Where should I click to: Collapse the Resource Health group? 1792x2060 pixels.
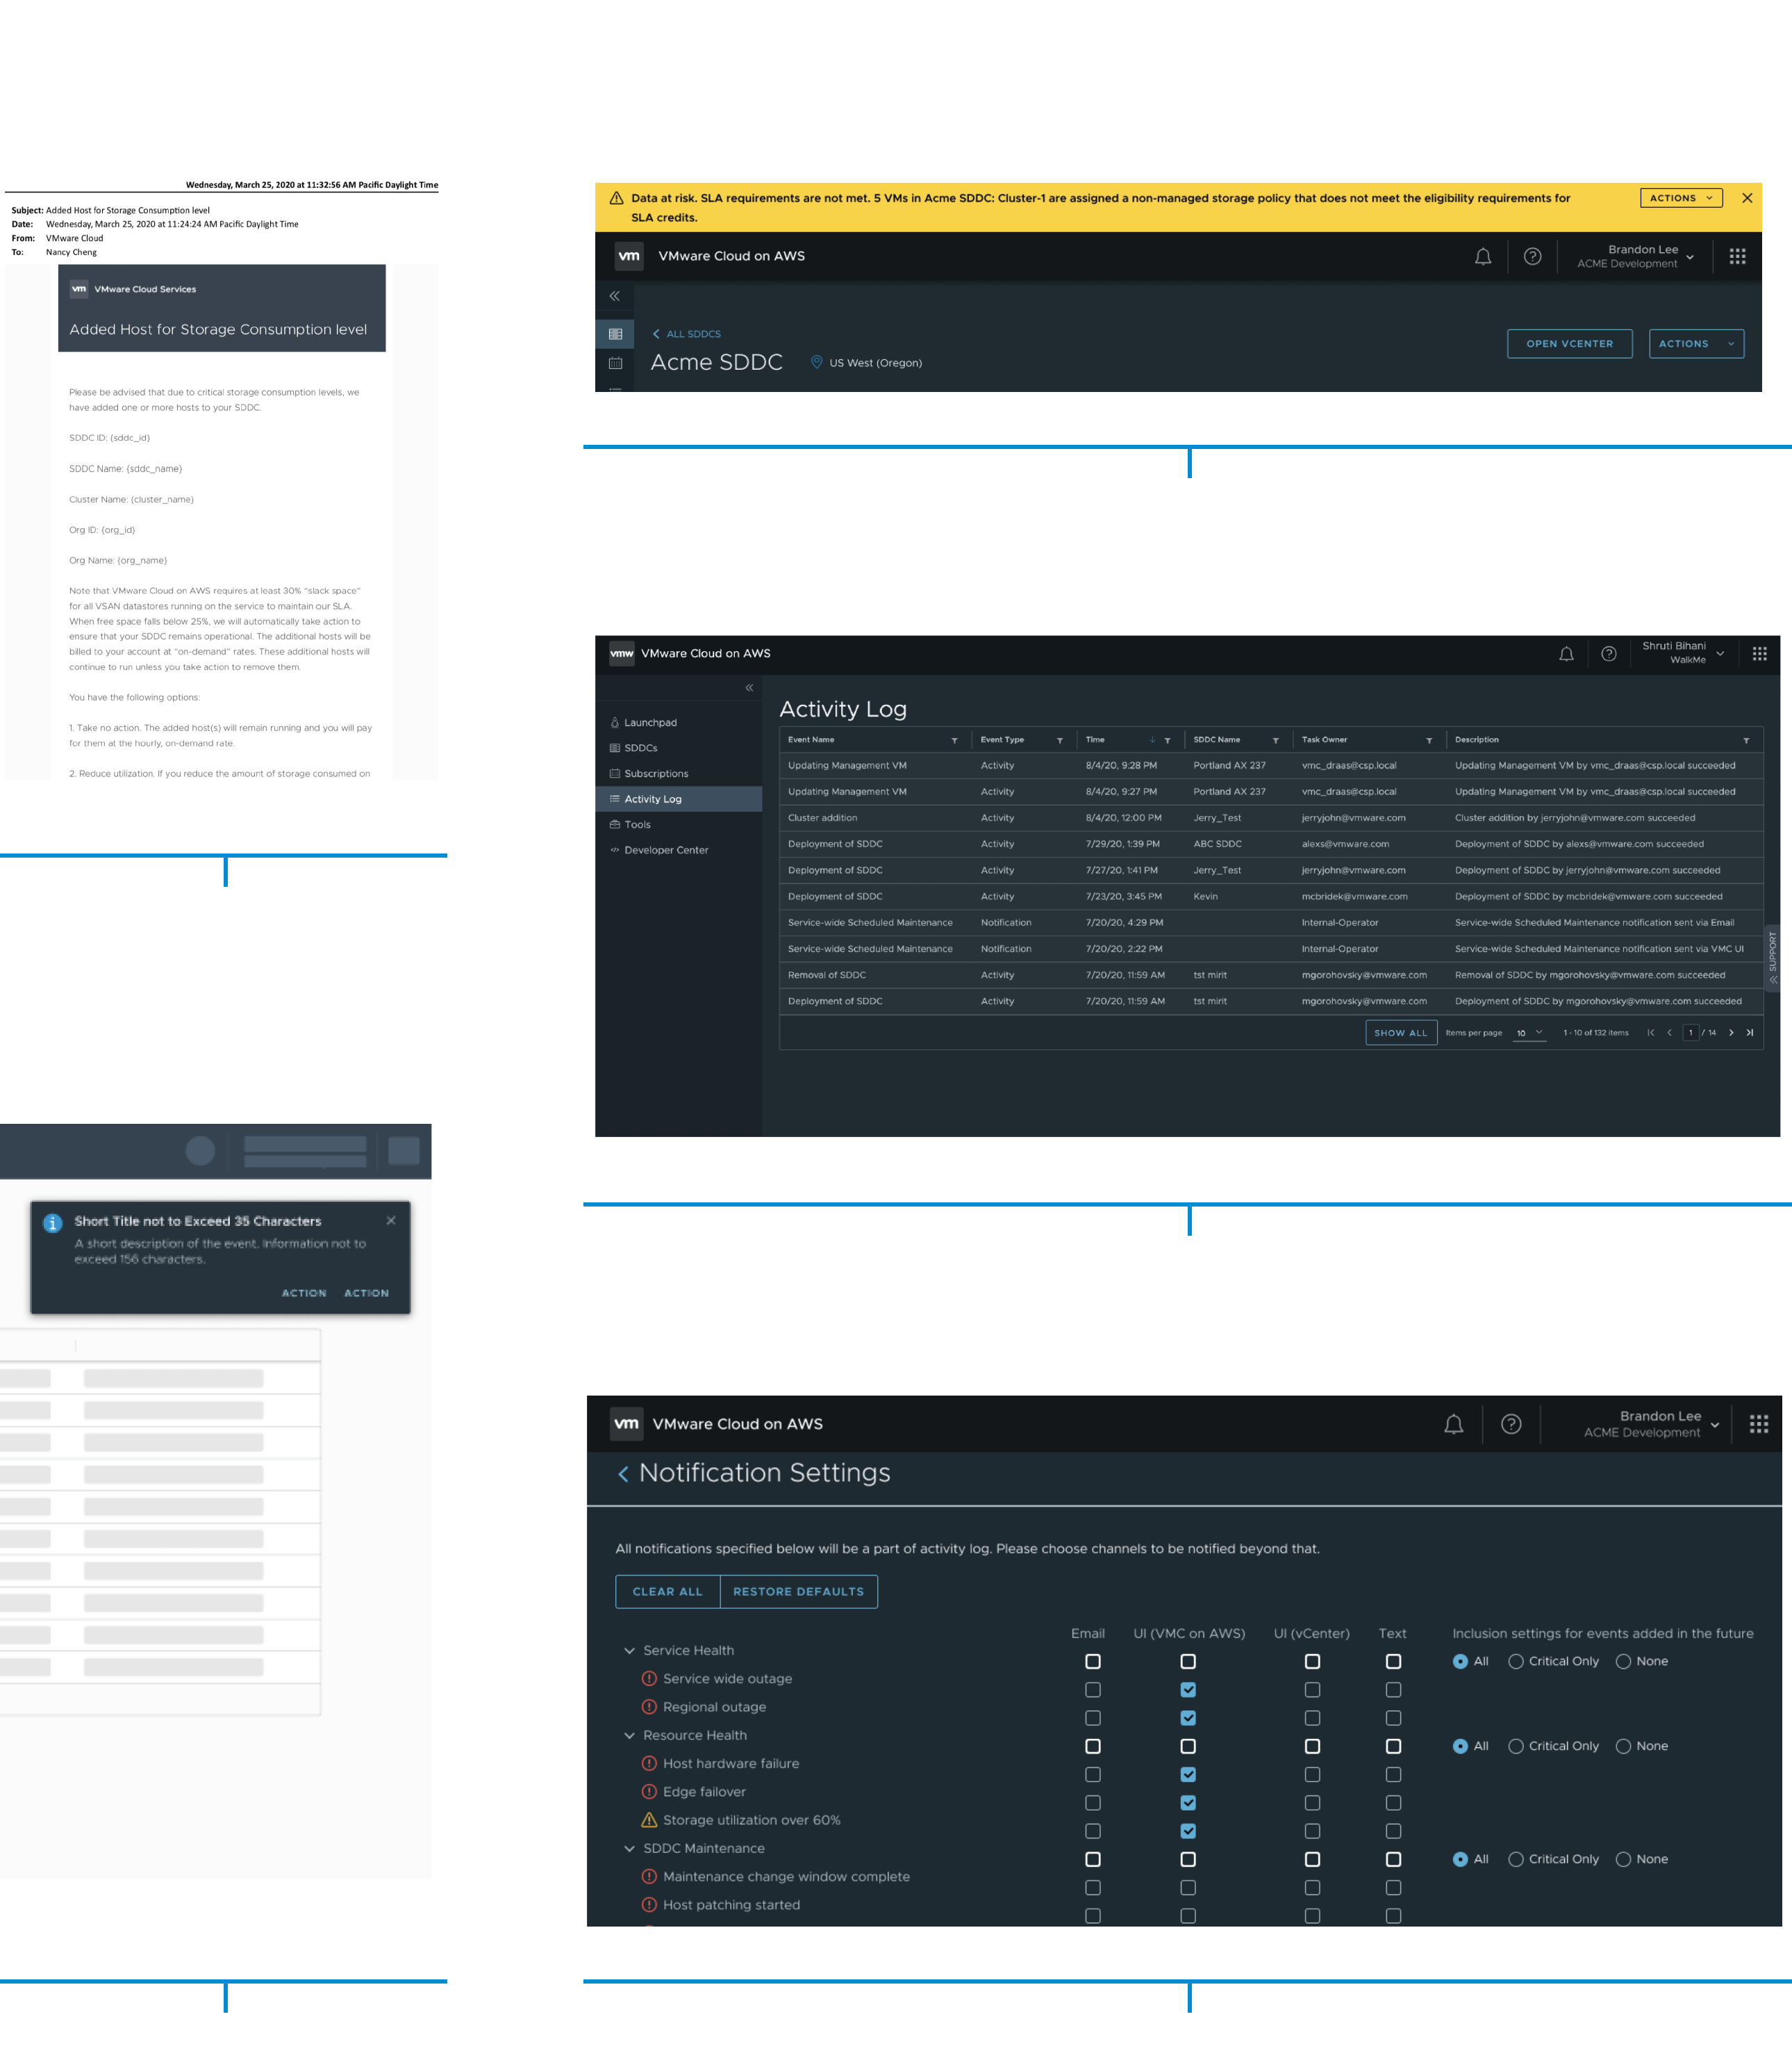pyautogui.click(x=629, y=1737)
